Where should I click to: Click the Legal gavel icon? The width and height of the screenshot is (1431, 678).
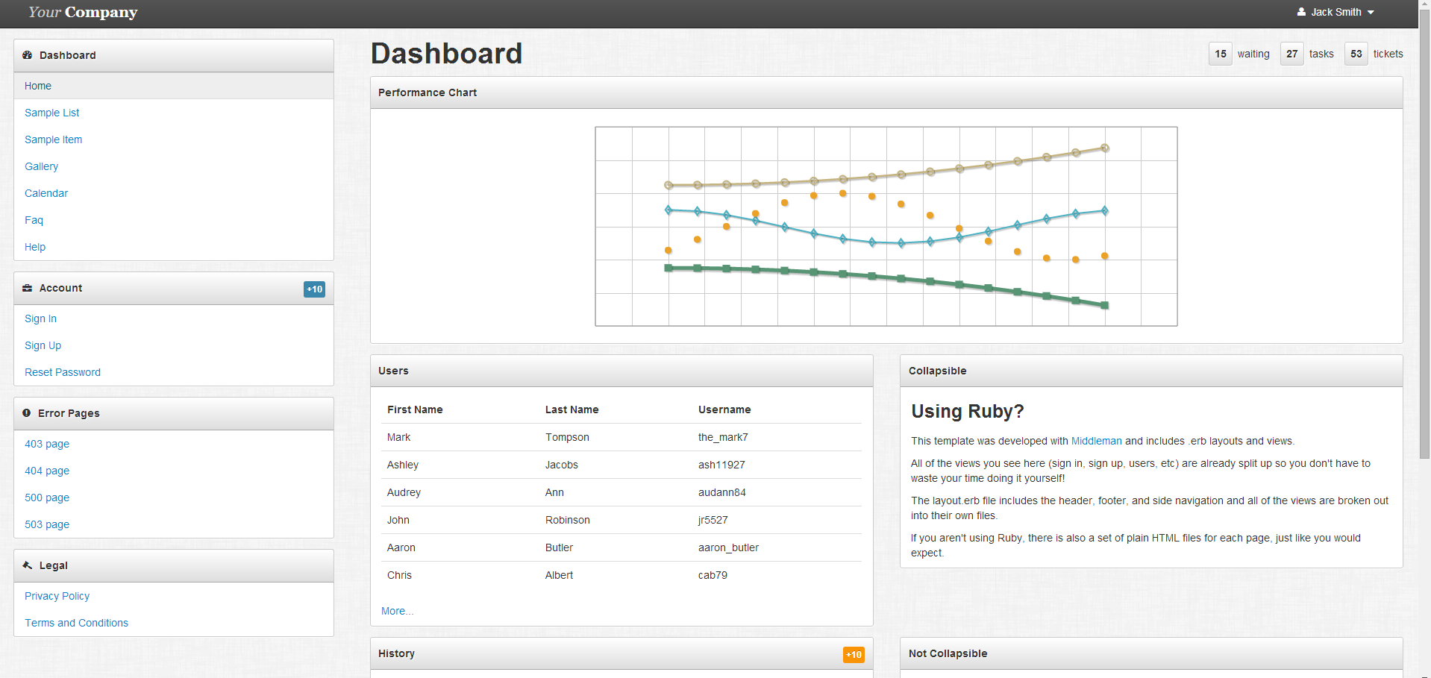tap(28, 565)
